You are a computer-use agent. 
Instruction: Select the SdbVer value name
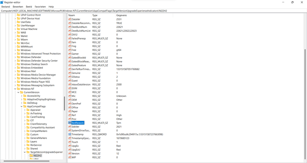tap(75, 127)
